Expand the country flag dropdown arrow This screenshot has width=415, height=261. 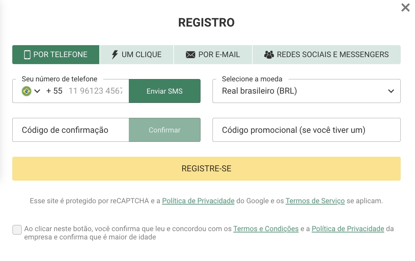click(38, 91)
